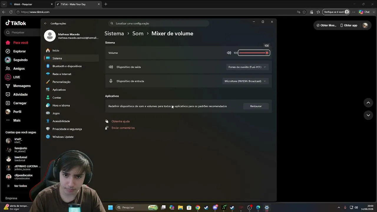This screenshot has width=377, height=212.
Task: Open Rede e Internet settings
Action: pyautogui.click(x=62, y=74)
